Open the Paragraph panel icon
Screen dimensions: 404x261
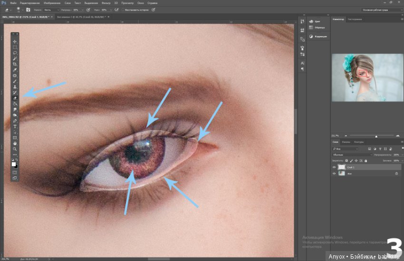(x=302, y=69)
